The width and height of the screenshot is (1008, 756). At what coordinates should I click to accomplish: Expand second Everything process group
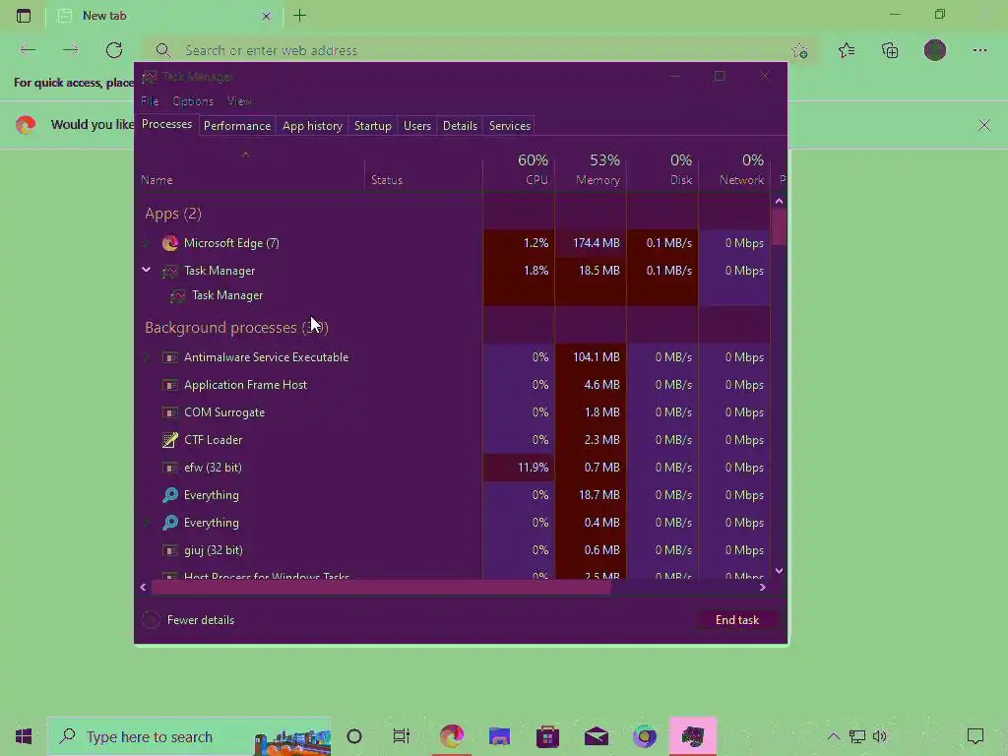[147, 523]
